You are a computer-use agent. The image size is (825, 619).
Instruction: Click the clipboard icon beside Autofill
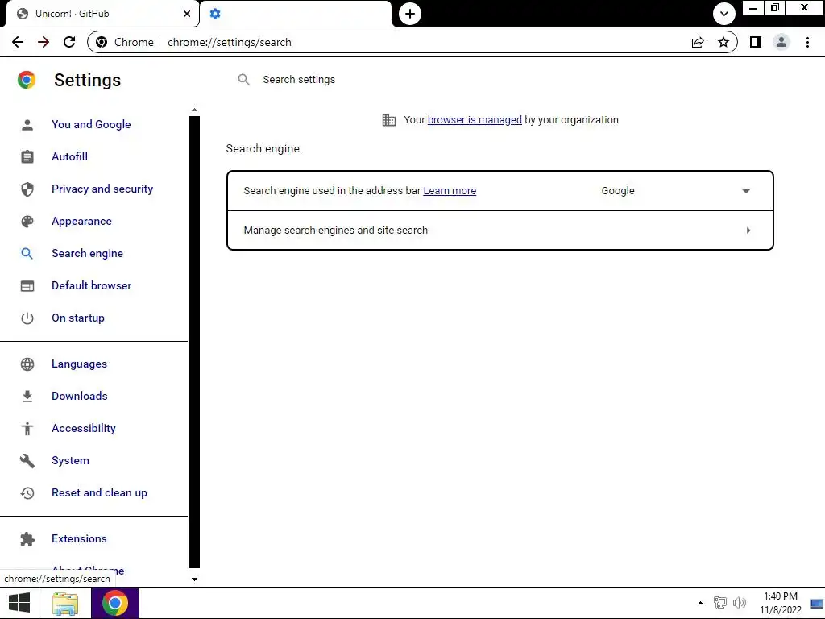coord(27,157)
